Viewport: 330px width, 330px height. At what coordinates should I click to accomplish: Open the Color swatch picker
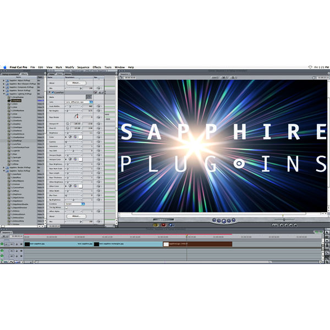(x=80, y=137)
